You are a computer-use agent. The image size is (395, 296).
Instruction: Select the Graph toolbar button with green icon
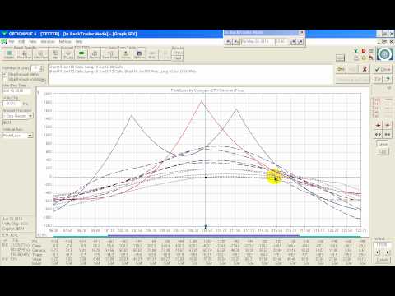pyautogui.click(x=81, y=54)
